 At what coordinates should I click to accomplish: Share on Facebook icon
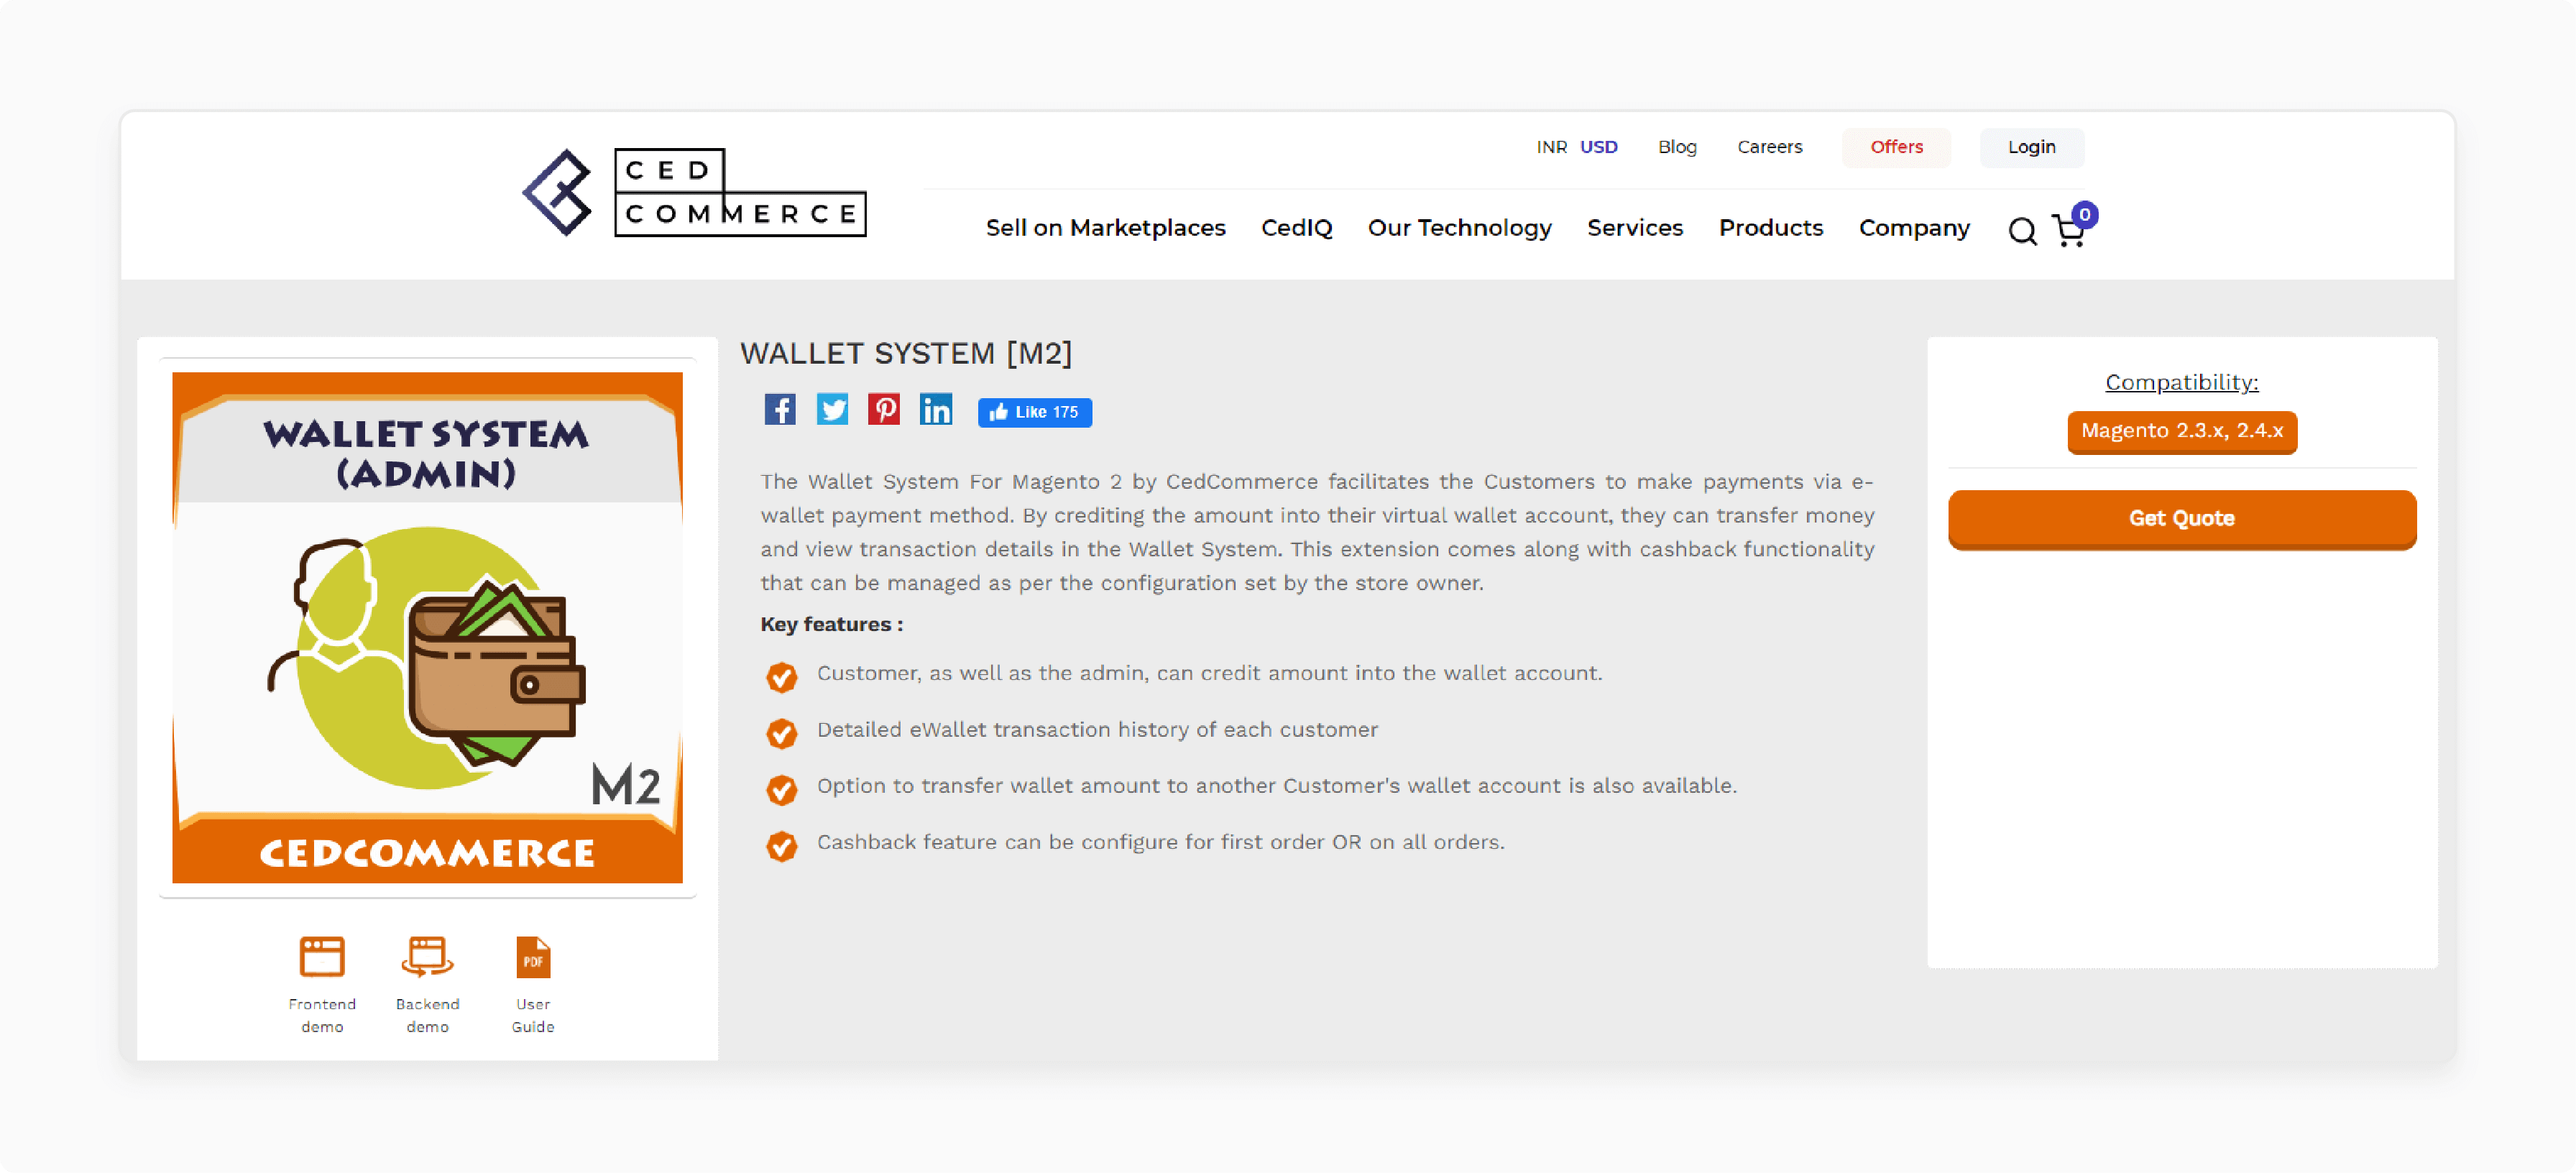[x=780, y=409]
